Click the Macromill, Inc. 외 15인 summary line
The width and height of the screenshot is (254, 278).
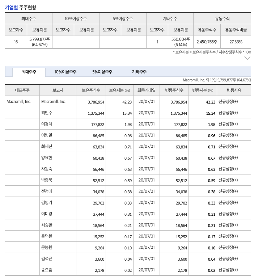[x=217, y=80]
